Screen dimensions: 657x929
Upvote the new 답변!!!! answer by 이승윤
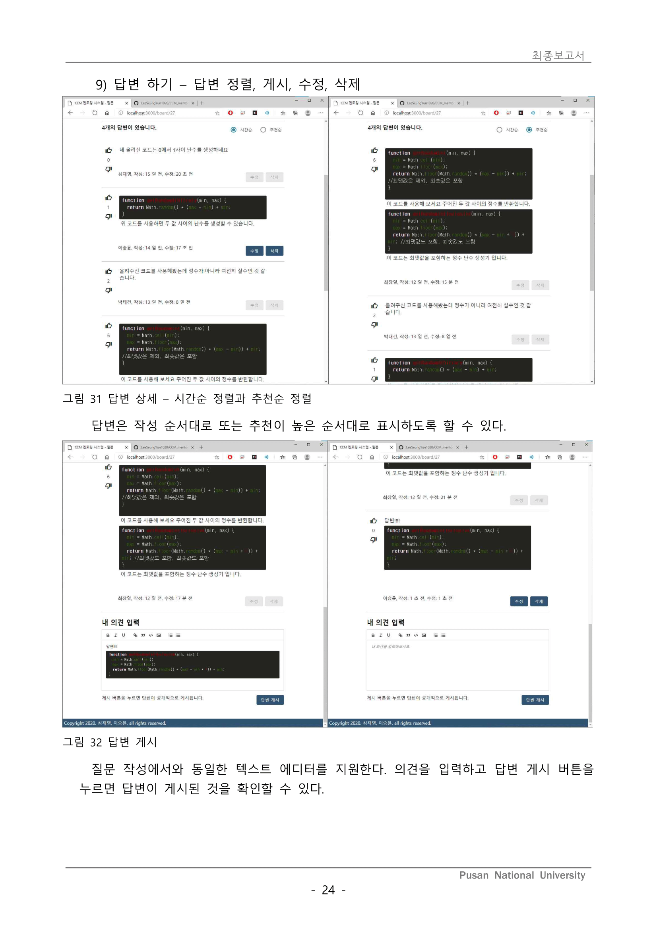tap(373, 521)
